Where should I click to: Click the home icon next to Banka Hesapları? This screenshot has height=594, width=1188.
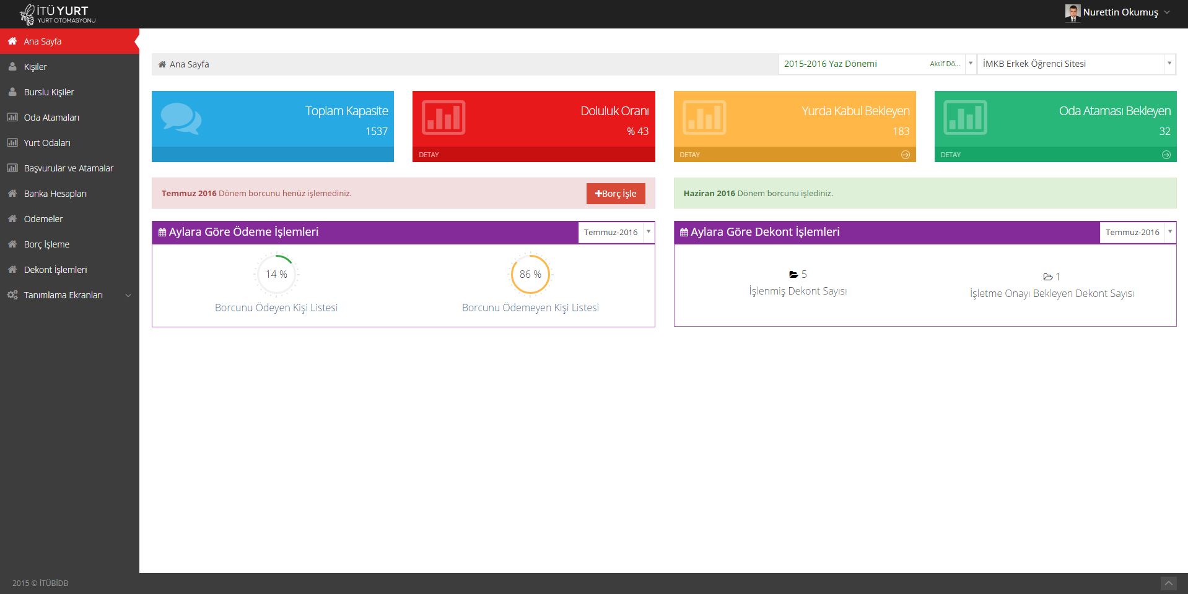(12, 193)
